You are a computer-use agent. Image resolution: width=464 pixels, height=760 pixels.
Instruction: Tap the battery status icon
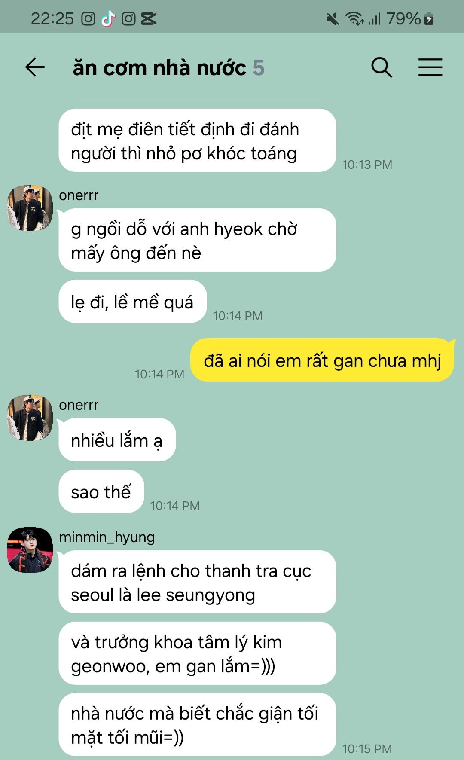[429, 19]
